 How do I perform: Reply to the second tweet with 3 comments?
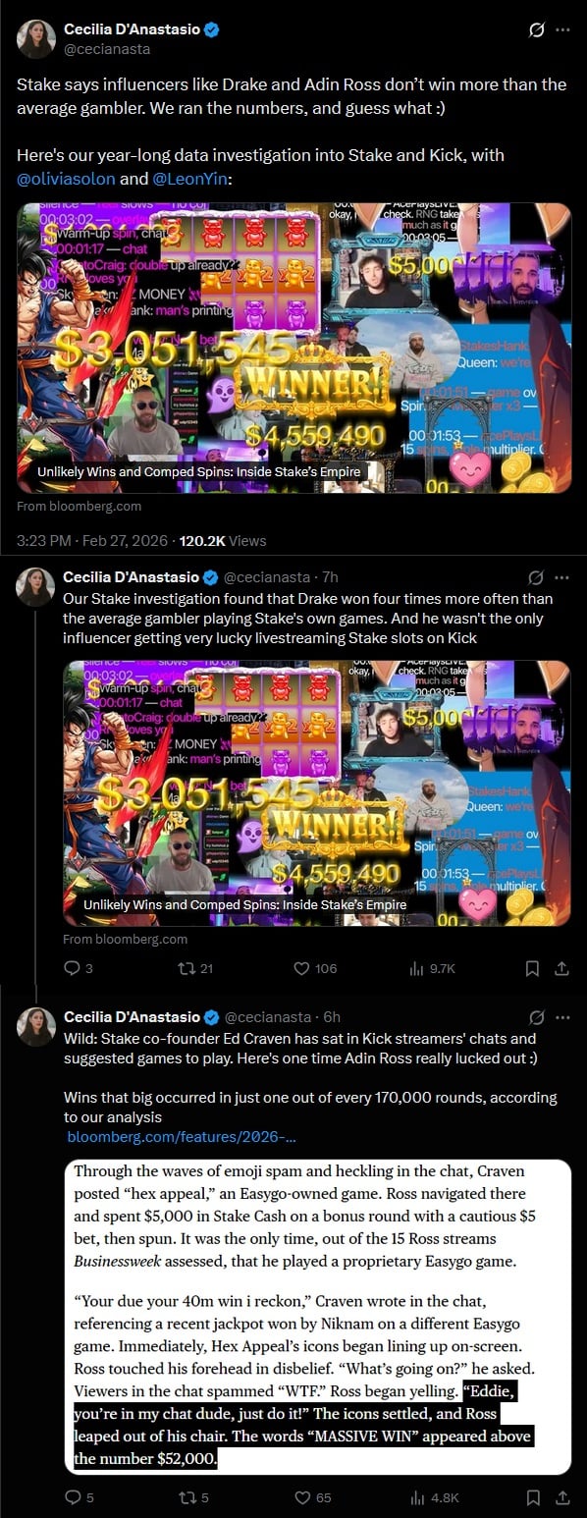point(78,968)
